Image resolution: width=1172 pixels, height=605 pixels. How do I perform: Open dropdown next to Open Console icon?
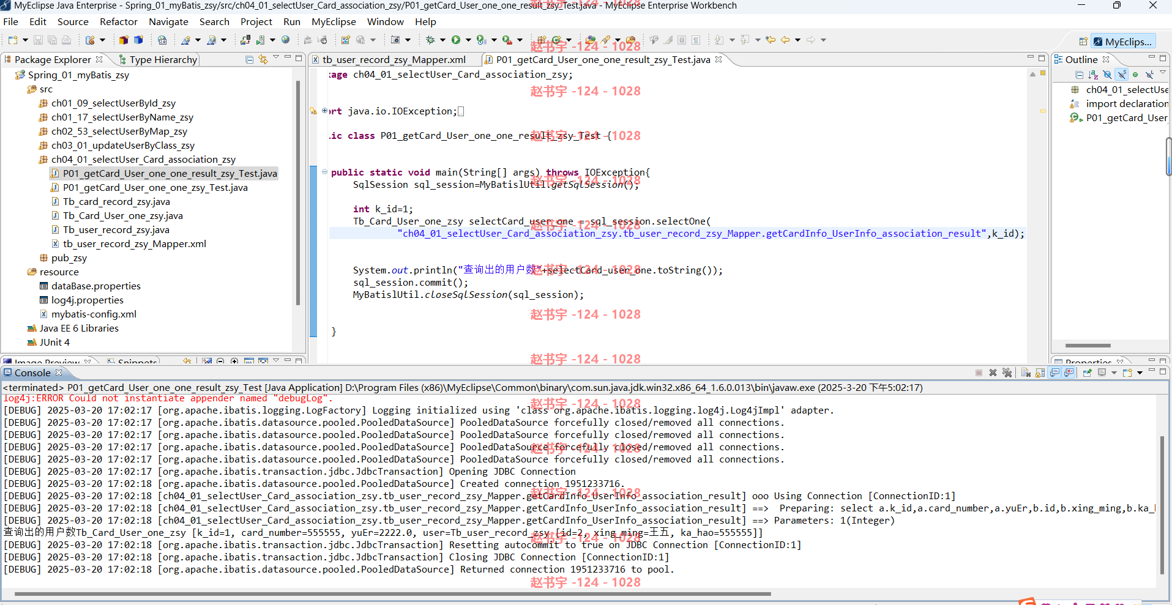click(x=1140, y=373)
